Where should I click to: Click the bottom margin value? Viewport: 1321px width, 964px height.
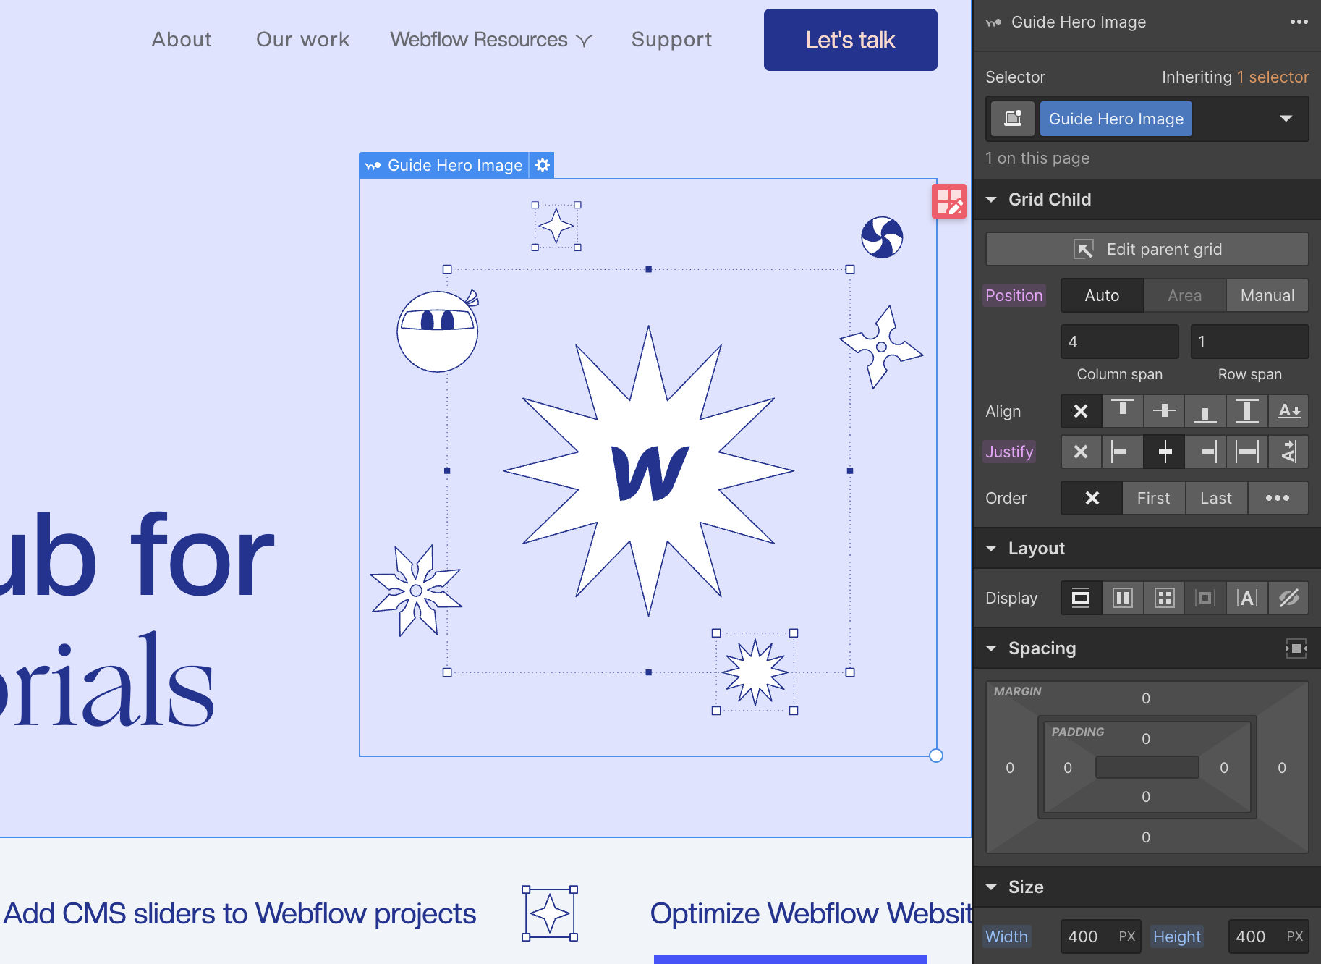[x=1146, y=837]
